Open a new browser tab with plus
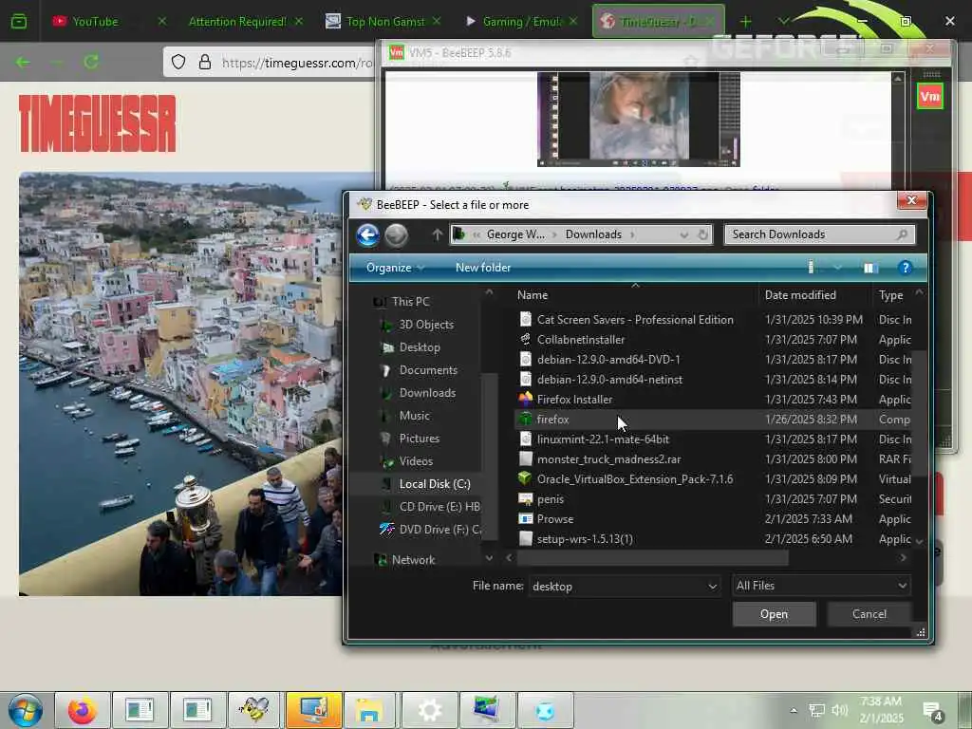972x729 pixels. click(x=745, y=22)
